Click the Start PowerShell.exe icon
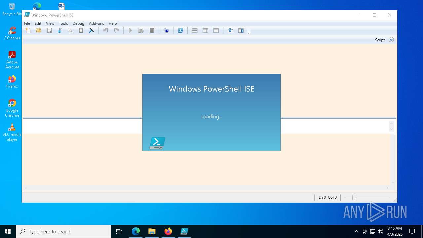This screenshot has height=238, width=423. coord(180,31)
